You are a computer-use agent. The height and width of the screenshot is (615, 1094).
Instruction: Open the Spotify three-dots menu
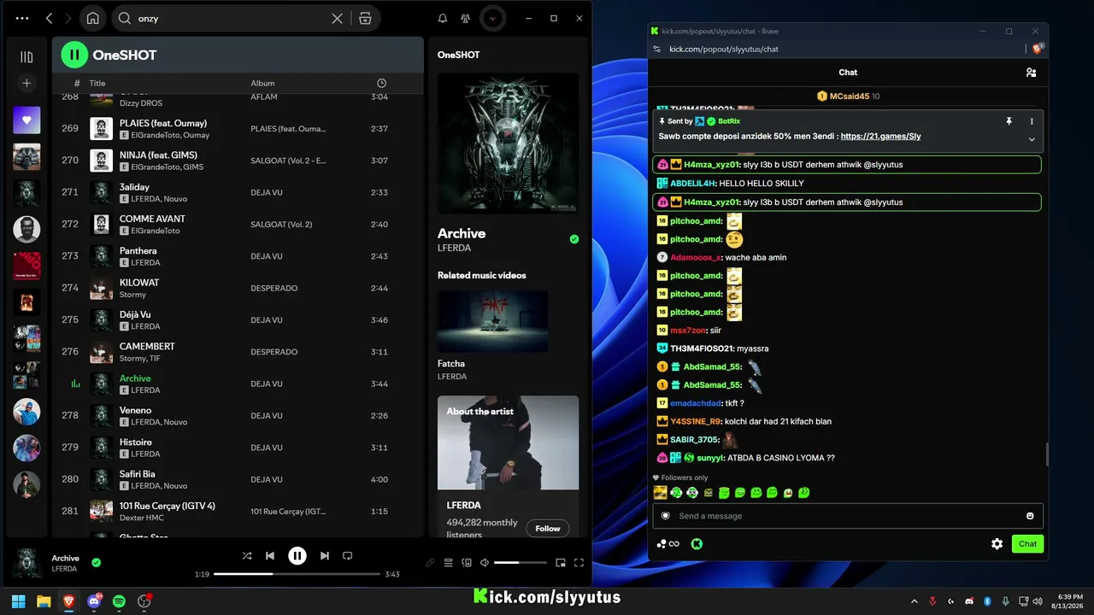tap(22, 18)
